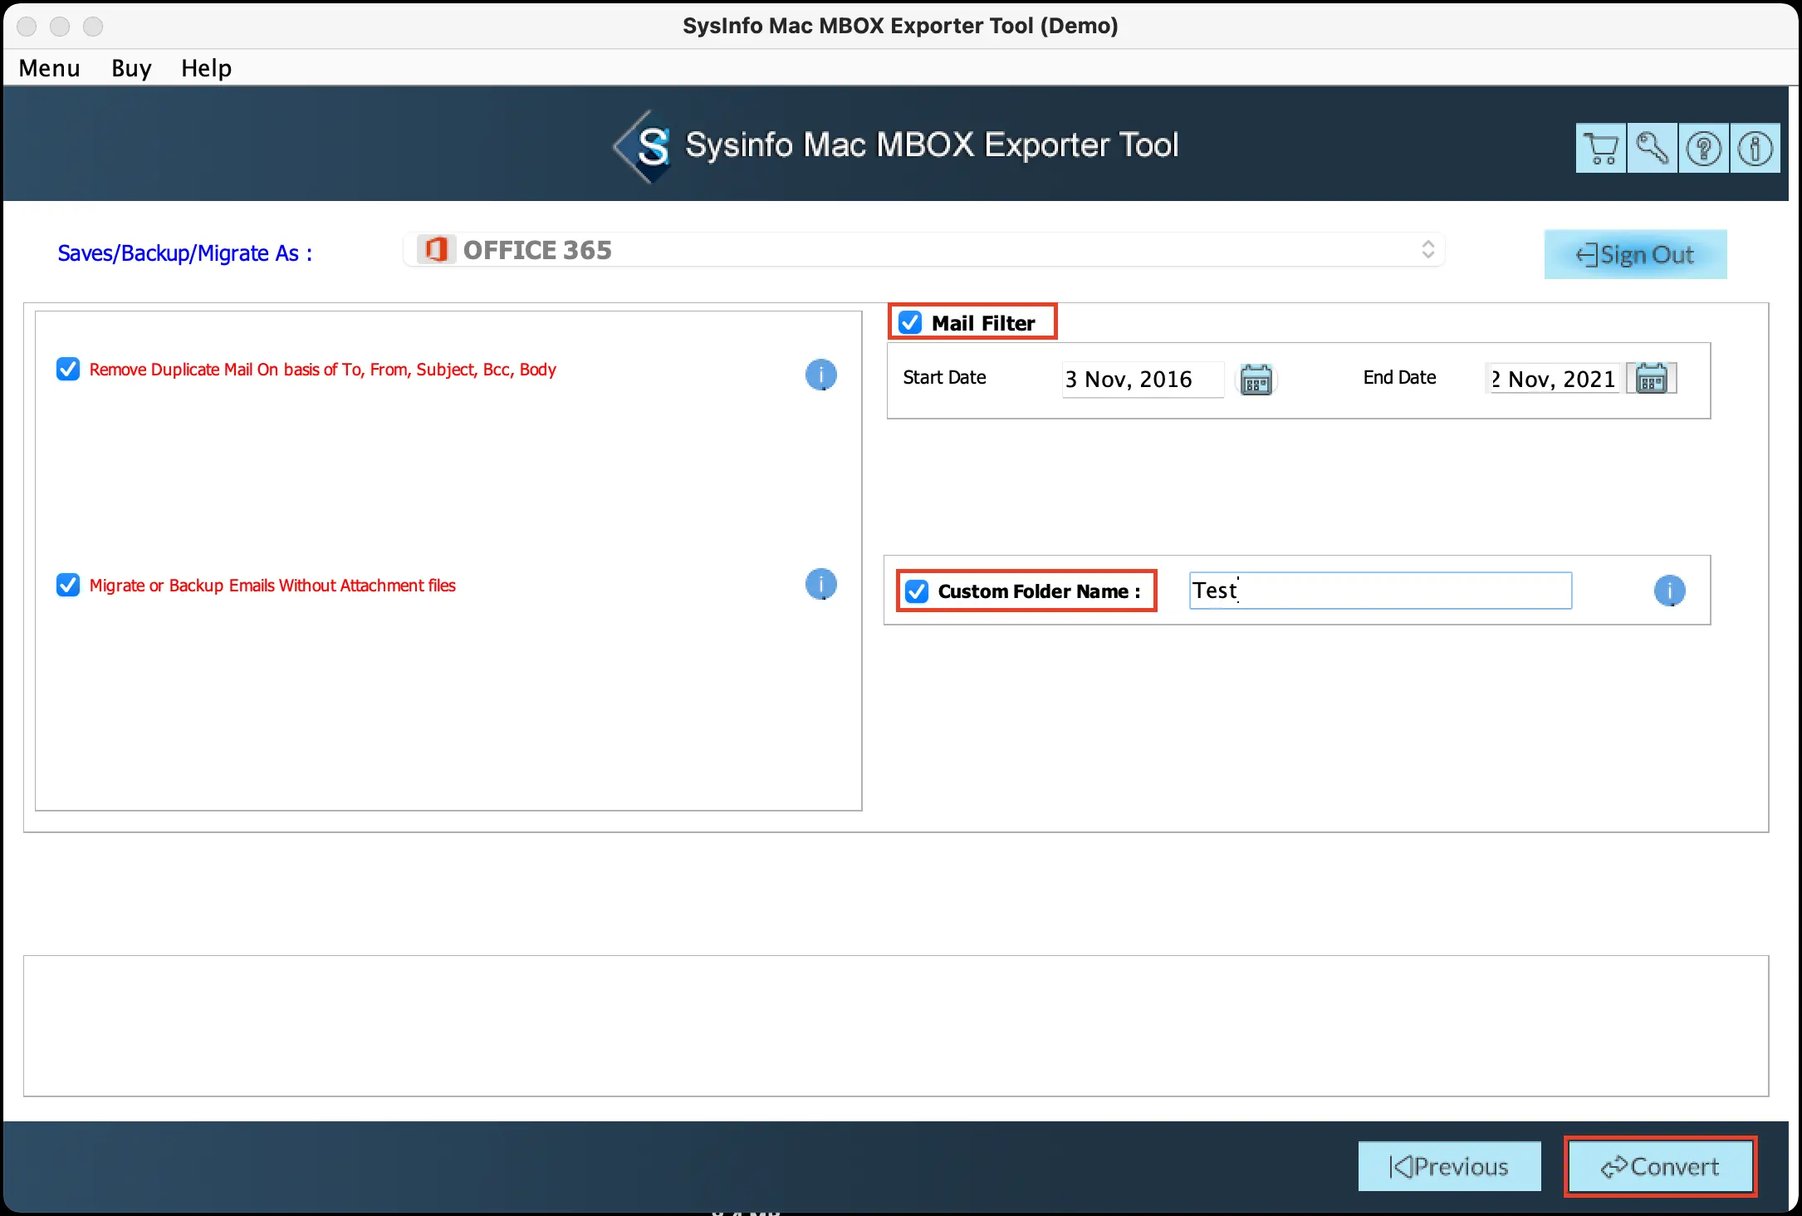Open the Start Date calendar picker

pyautogui.click(x=1256, y=380)
